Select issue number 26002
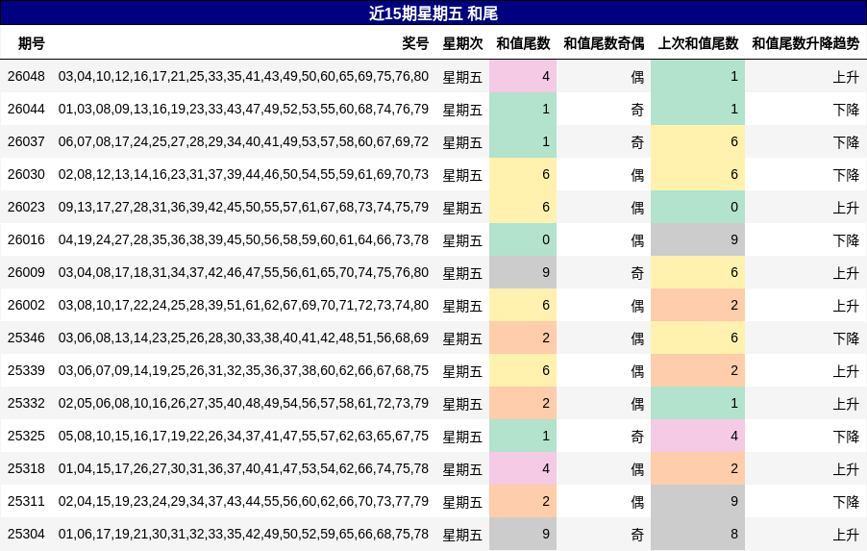 26,305
